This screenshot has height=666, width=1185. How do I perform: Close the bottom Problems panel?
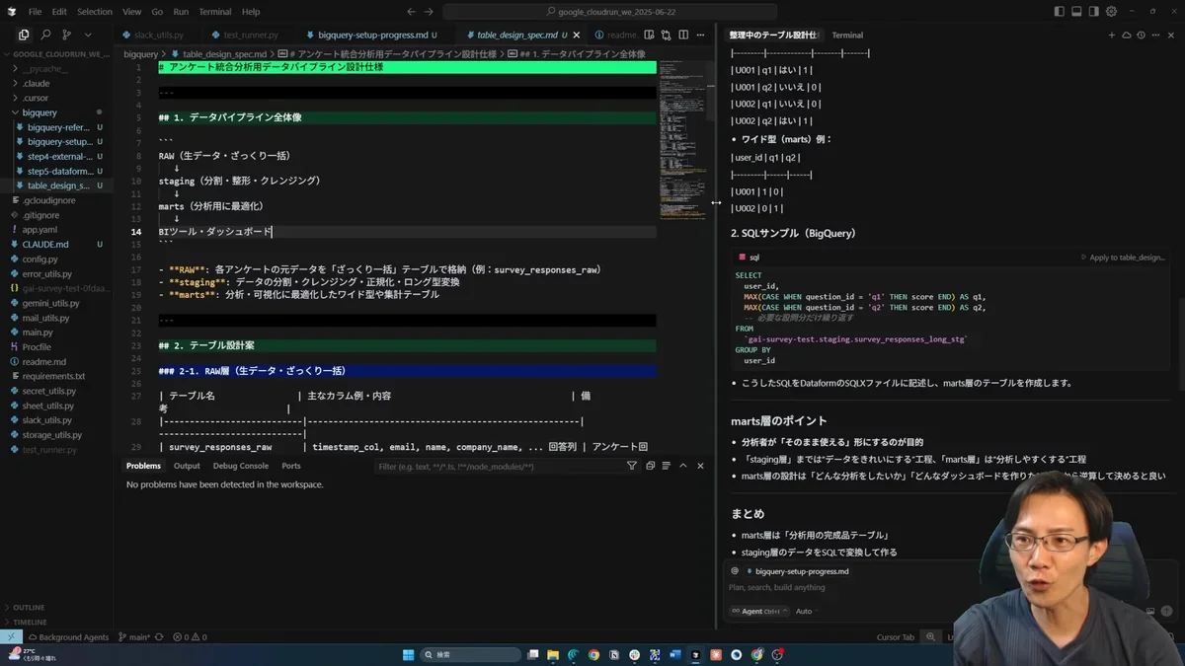click(x=700, y=466)
